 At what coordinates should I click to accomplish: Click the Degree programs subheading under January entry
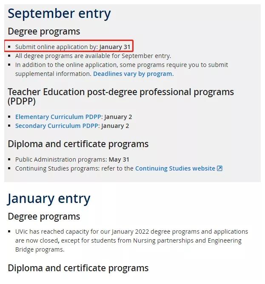44,217
